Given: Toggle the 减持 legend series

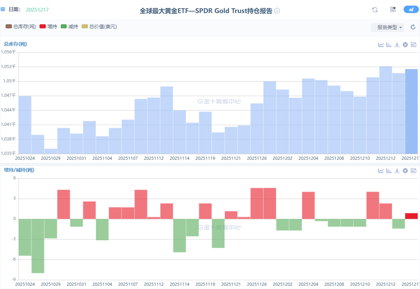Looking at the screenshot, I should coord(69,27).
